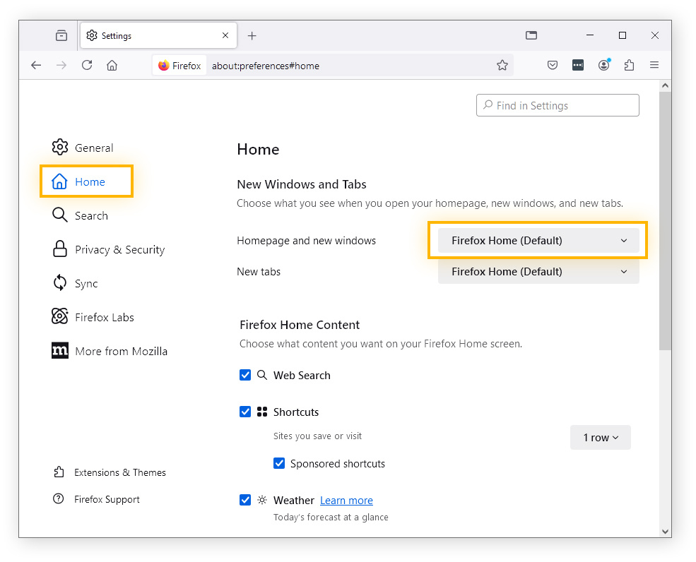
Task: Expand Homepage and new windows dropdown
Action: [538, 240]
